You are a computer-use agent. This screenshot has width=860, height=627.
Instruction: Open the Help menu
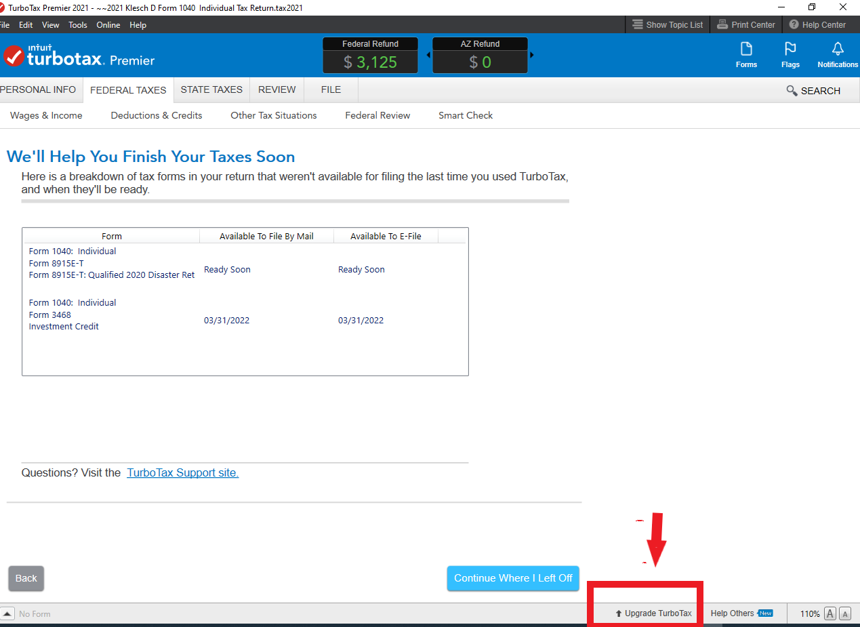[138, 25]
